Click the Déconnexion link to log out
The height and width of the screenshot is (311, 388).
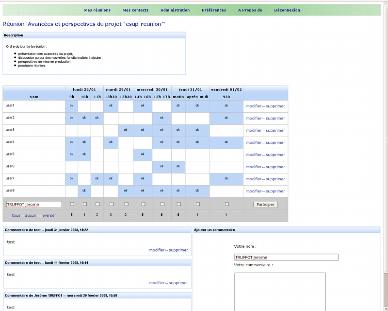point(287,10)
